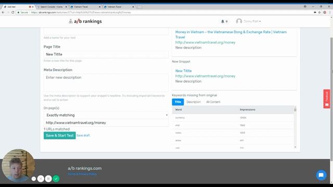The height and width of the screenshot is (187, 333).
Task: Switch to the Search Console Home tab
Action: [x=52, y=7]
